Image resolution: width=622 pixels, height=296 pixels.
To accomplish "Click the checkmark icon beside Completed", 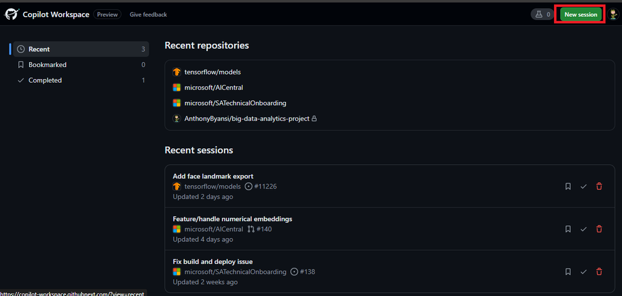I will pyautogui.click(x=21, y=80).
